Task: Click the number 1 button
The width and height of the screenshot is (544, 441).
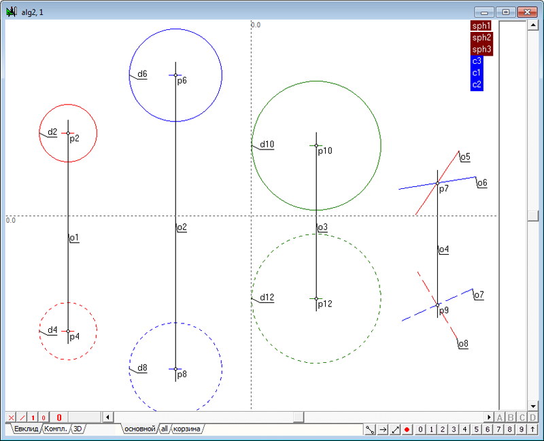Action: click(431, 429)
